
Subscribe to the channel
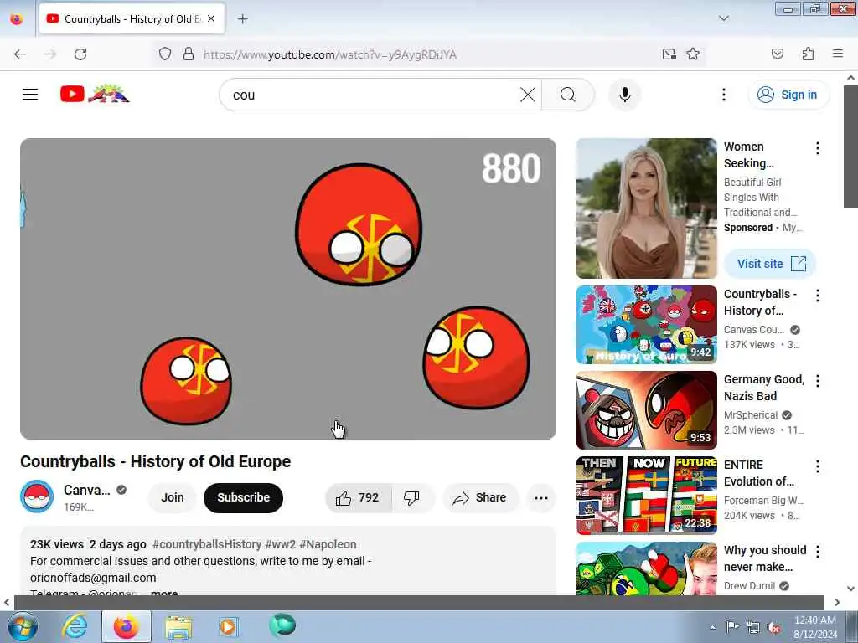pos(244,497)
